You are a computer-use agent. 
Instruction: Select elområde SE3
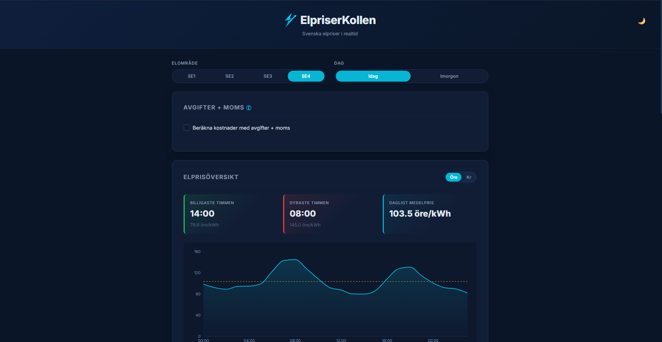268,76
